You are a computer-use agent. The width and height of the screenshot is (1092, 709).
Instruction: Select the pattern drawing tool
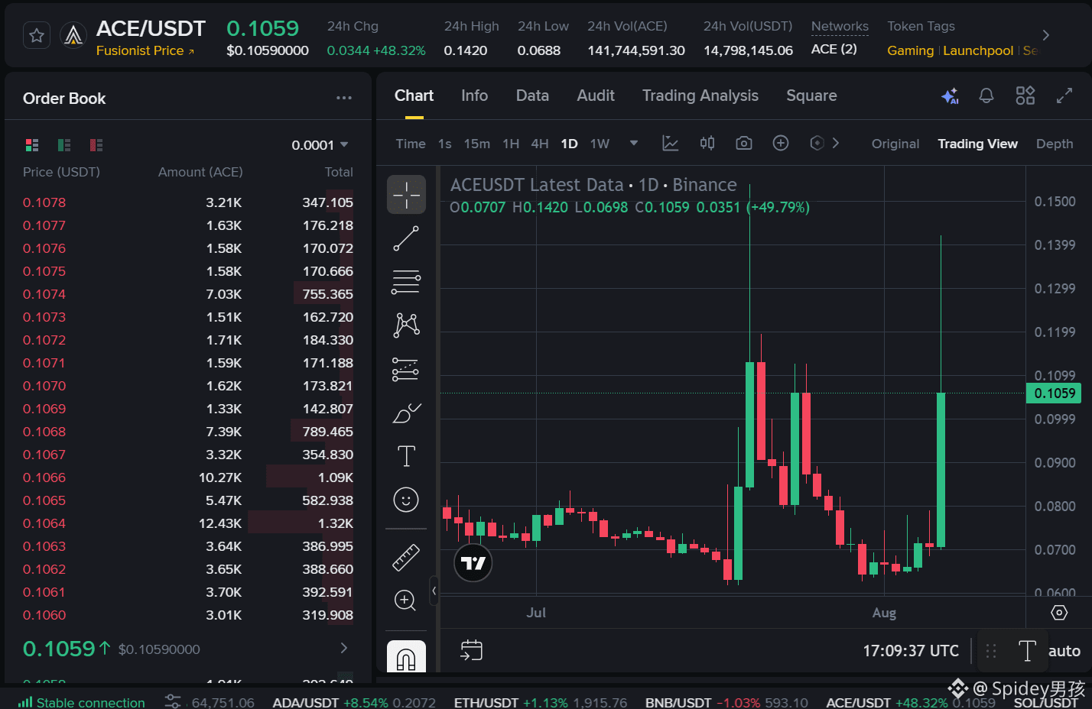click(x=406, y=325)
